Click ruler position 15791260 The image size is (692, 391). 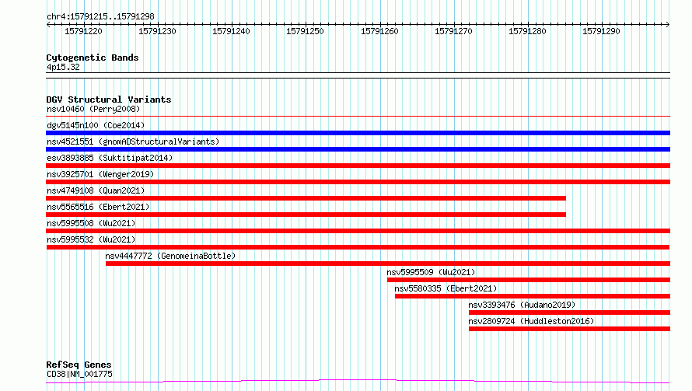(379, 31)
